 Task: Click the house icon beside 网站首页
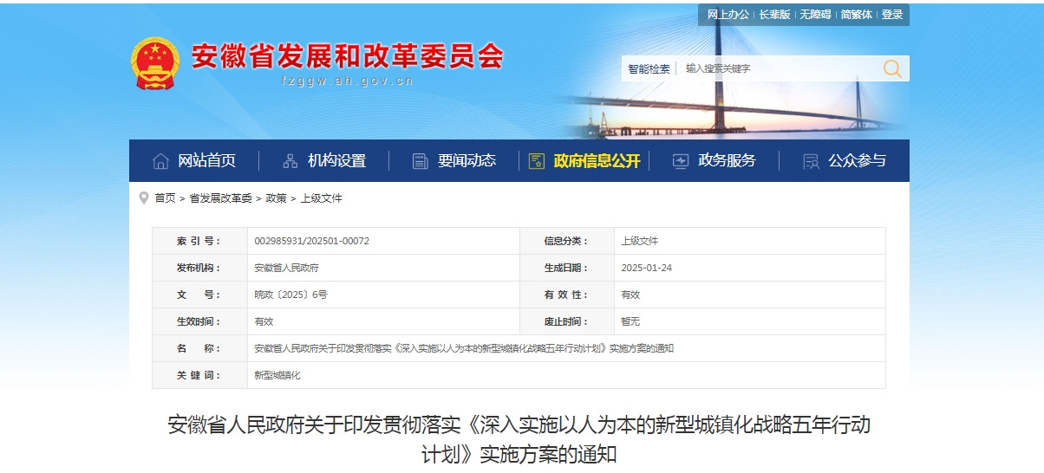[x=160, y=161]
